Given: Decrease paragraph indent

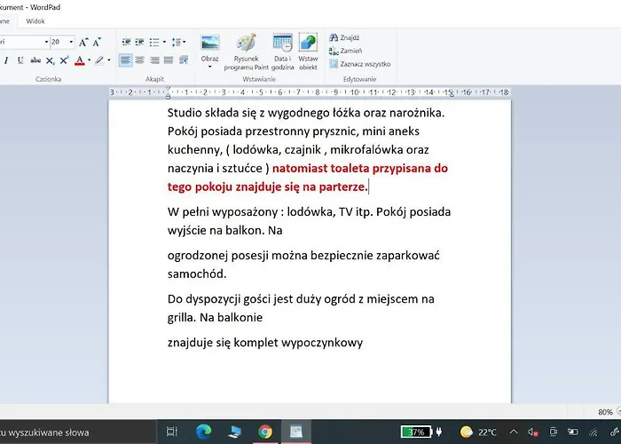Looking at the screenshot, I should [x=126, y=42].
